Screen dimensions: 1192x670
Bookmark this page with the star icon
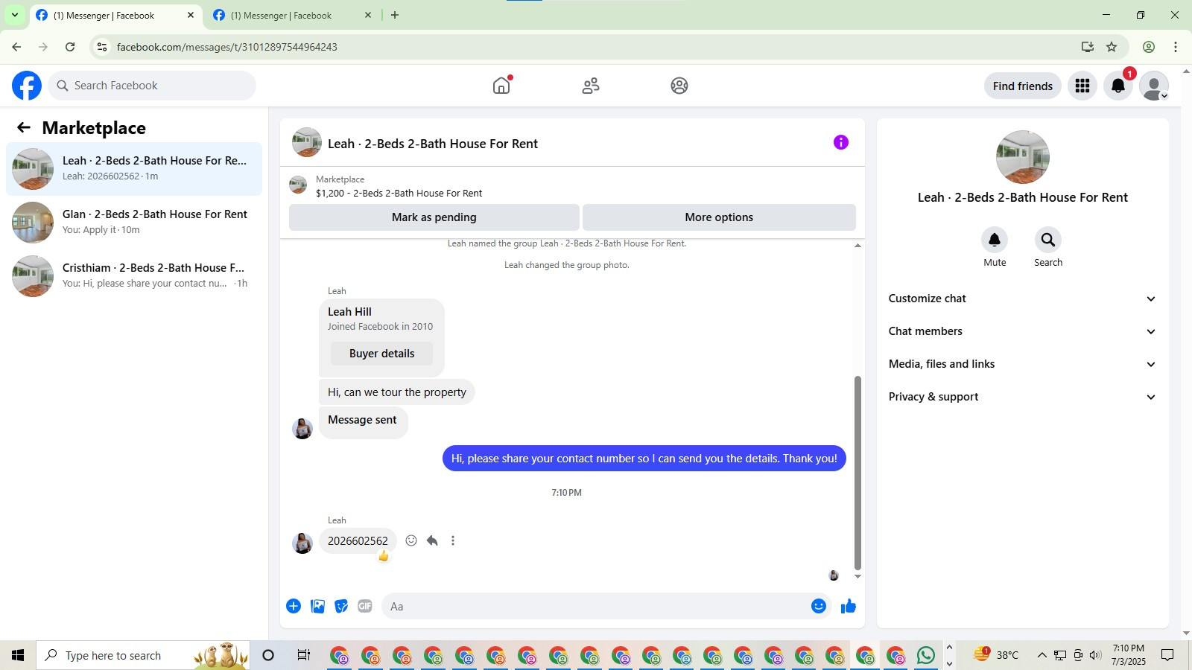[x=1112, y=47]
